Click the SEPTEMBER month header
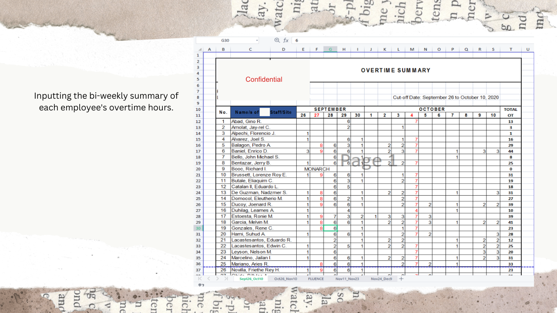Viewport: 557px width, 313px height. (330, 109)
